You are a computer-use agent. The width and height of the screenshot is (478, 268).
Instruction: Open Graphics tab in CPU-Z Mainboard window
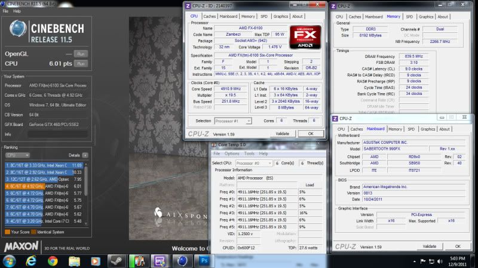(x=428, y=129)
